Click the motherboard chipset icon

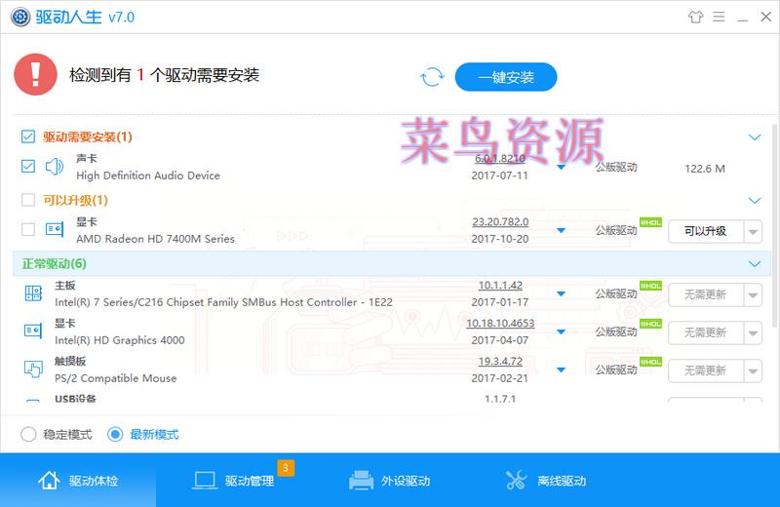(x=33, y=293)
